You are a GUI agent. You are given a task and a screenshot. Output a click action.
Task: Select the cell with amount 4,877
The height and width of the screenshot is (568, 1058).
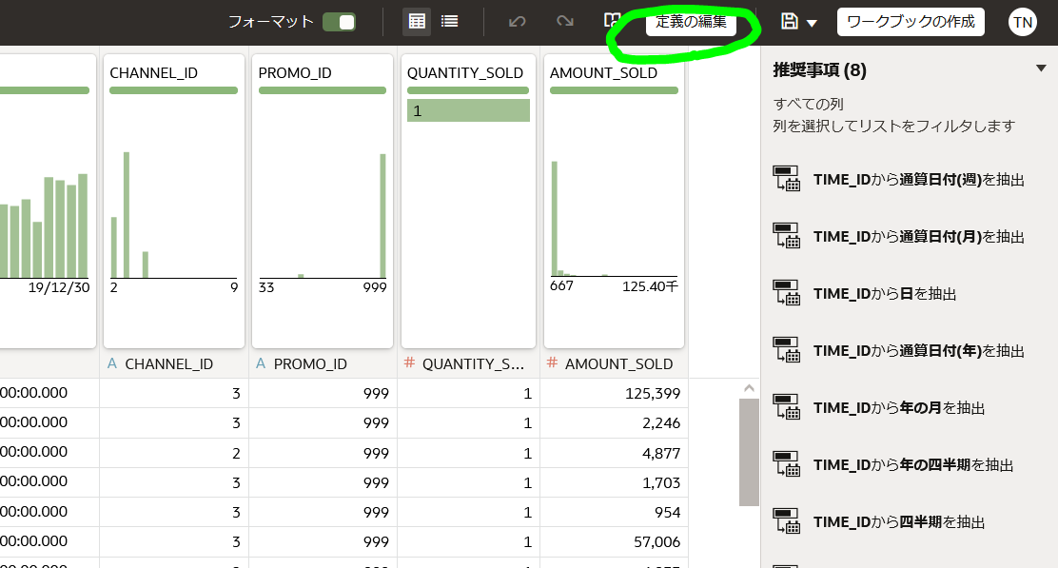click(614, 453)
